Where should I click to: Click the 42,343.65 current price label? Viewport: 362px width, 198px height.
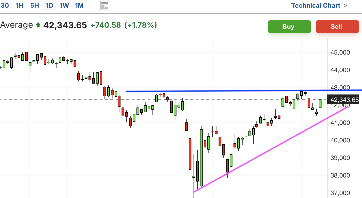344,100
